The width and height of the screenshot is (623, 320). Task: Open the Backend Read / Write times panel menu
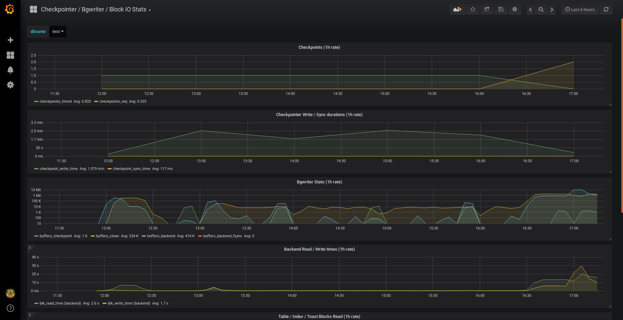[319, 249]
